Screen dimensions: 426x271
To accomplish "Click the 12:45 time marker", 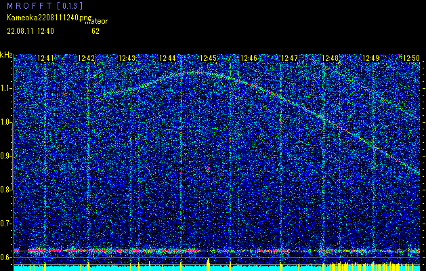I will [x=208, y=58].
